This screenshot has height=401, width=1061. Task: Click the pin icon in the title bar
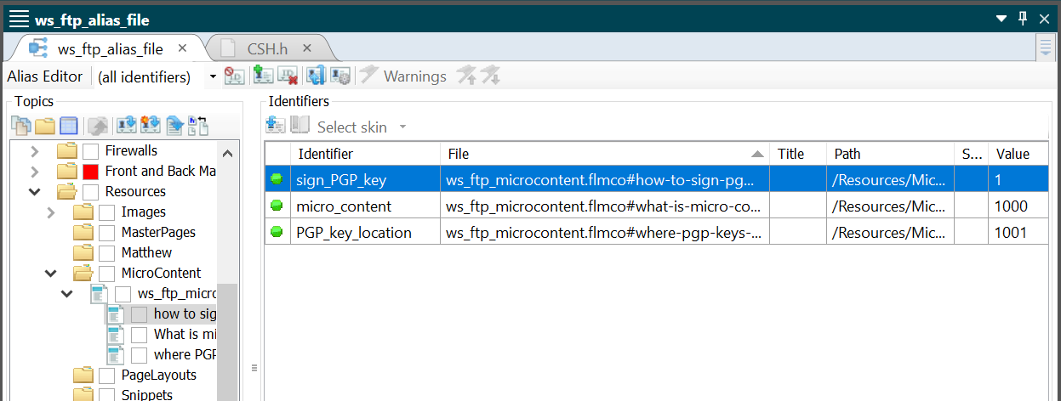point(1023,19)
